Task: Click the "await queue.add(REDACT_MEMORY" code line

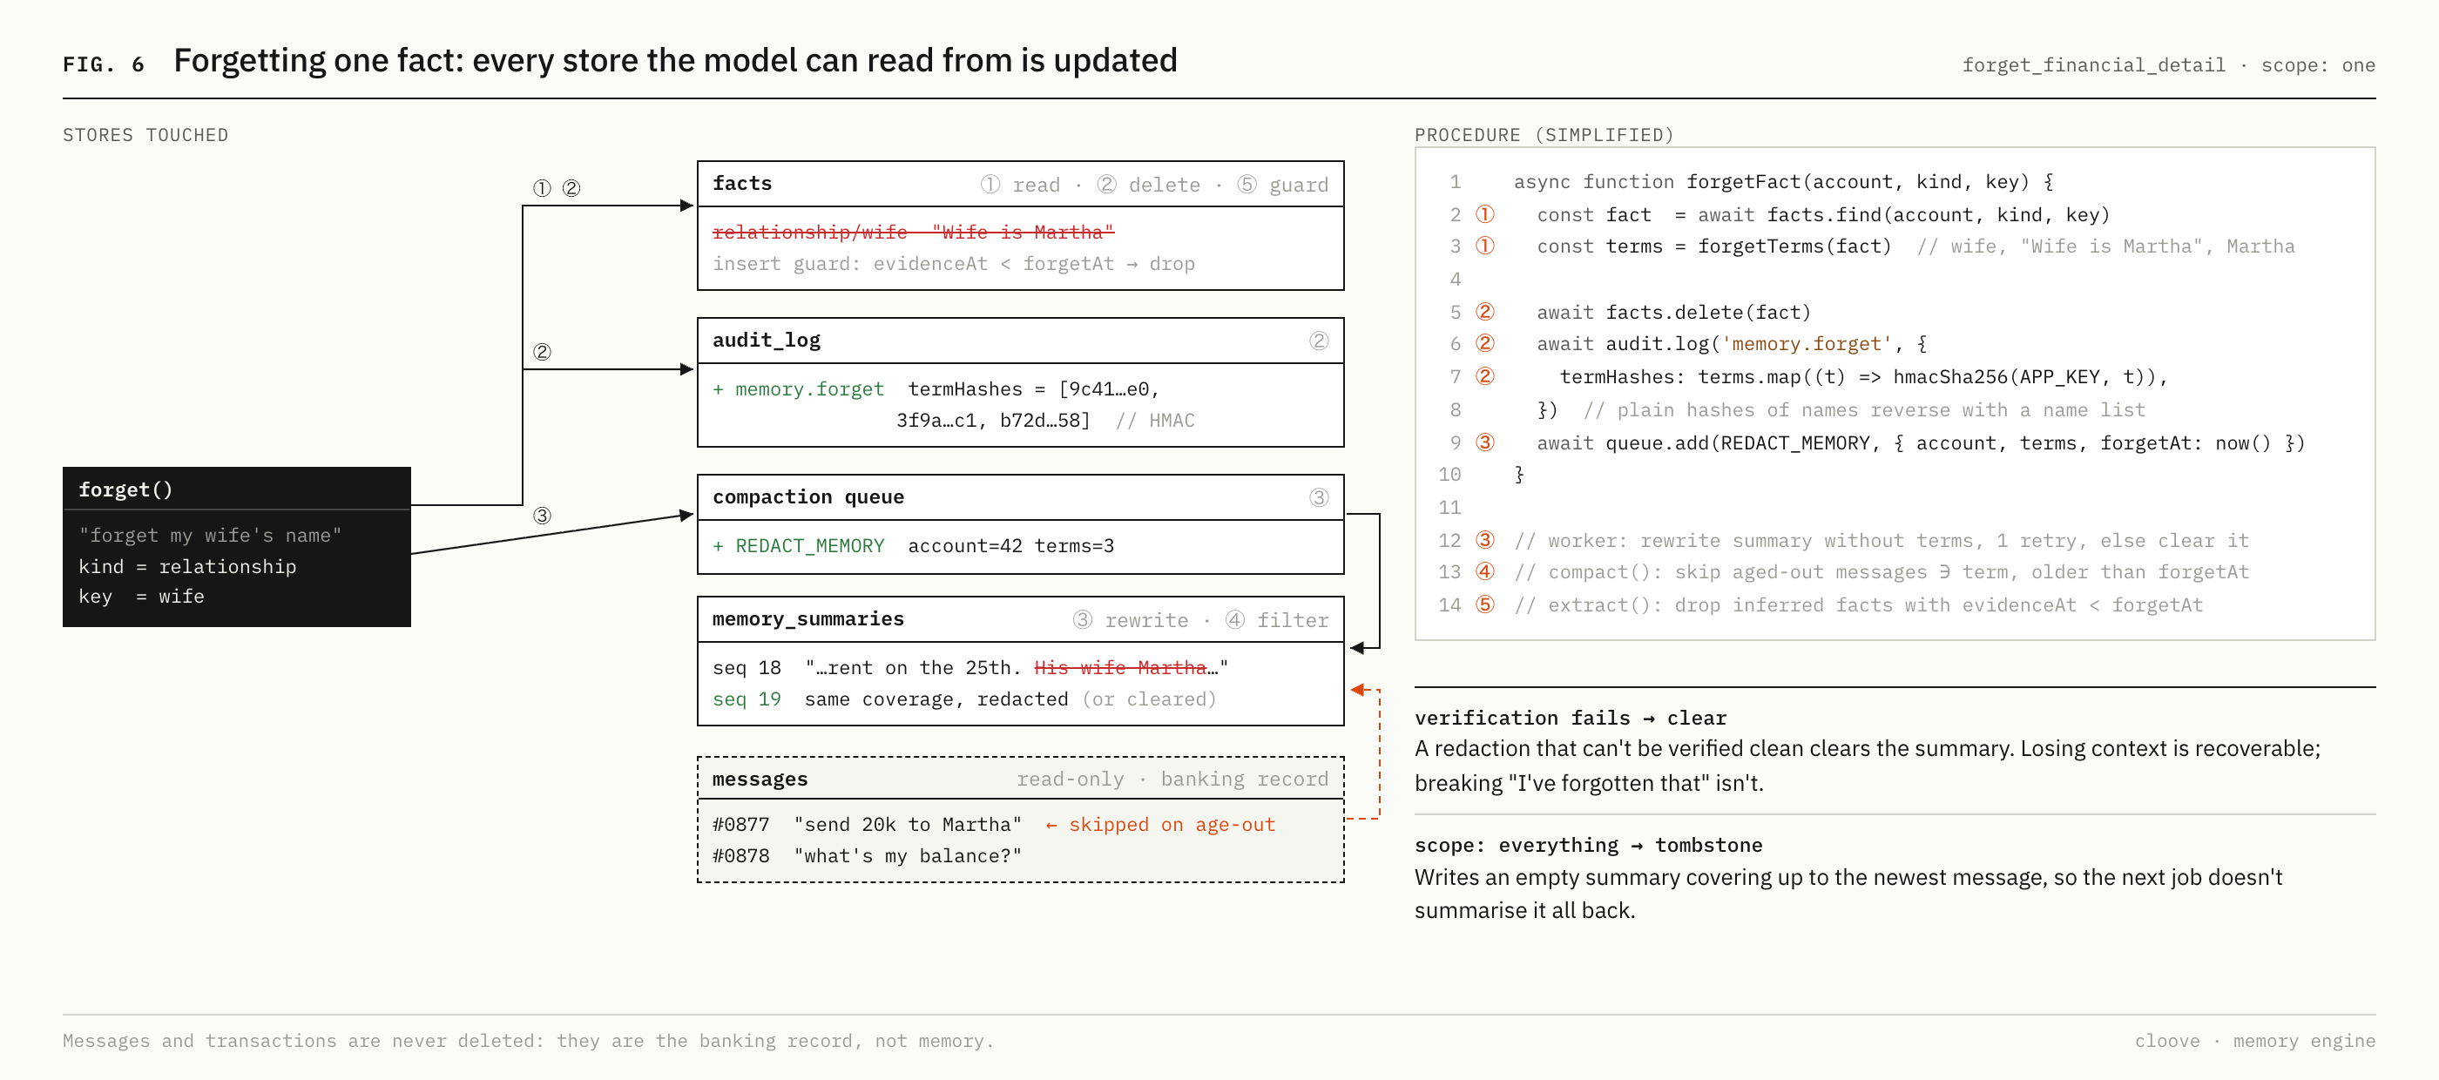Action: [x=1920, y=443]
